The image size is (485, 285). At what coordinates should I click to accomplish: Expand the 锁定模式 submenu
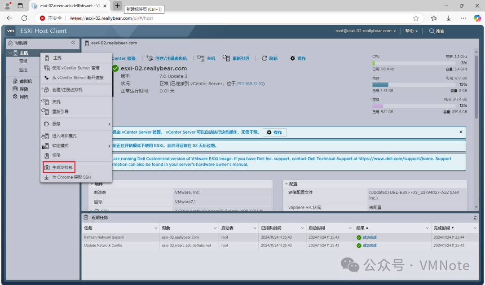tap(76, 145)
